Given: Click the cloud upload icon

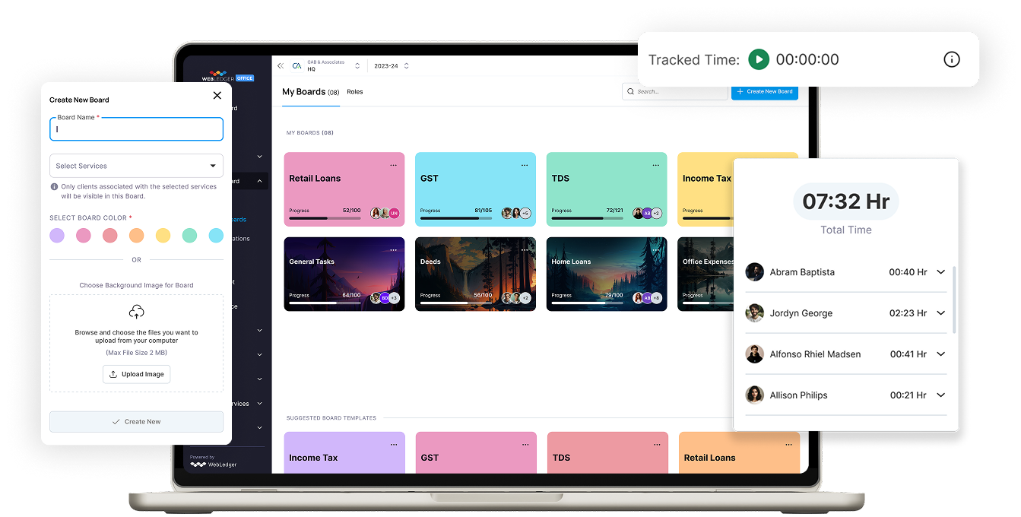Looking at the screenshot, I should pyautogui.click(x=137, y=312).
